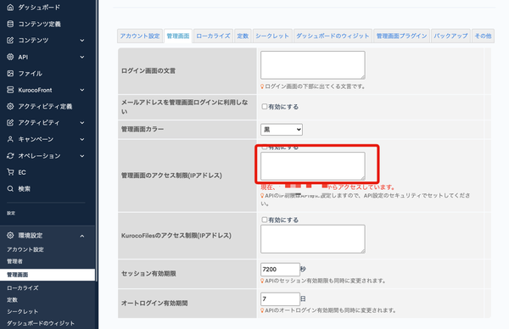The height and width of the screenshot is (329, 509).
Task: Open 定数 in sidebar submenu
Action: pyautogui.click(x=13, y=299)
